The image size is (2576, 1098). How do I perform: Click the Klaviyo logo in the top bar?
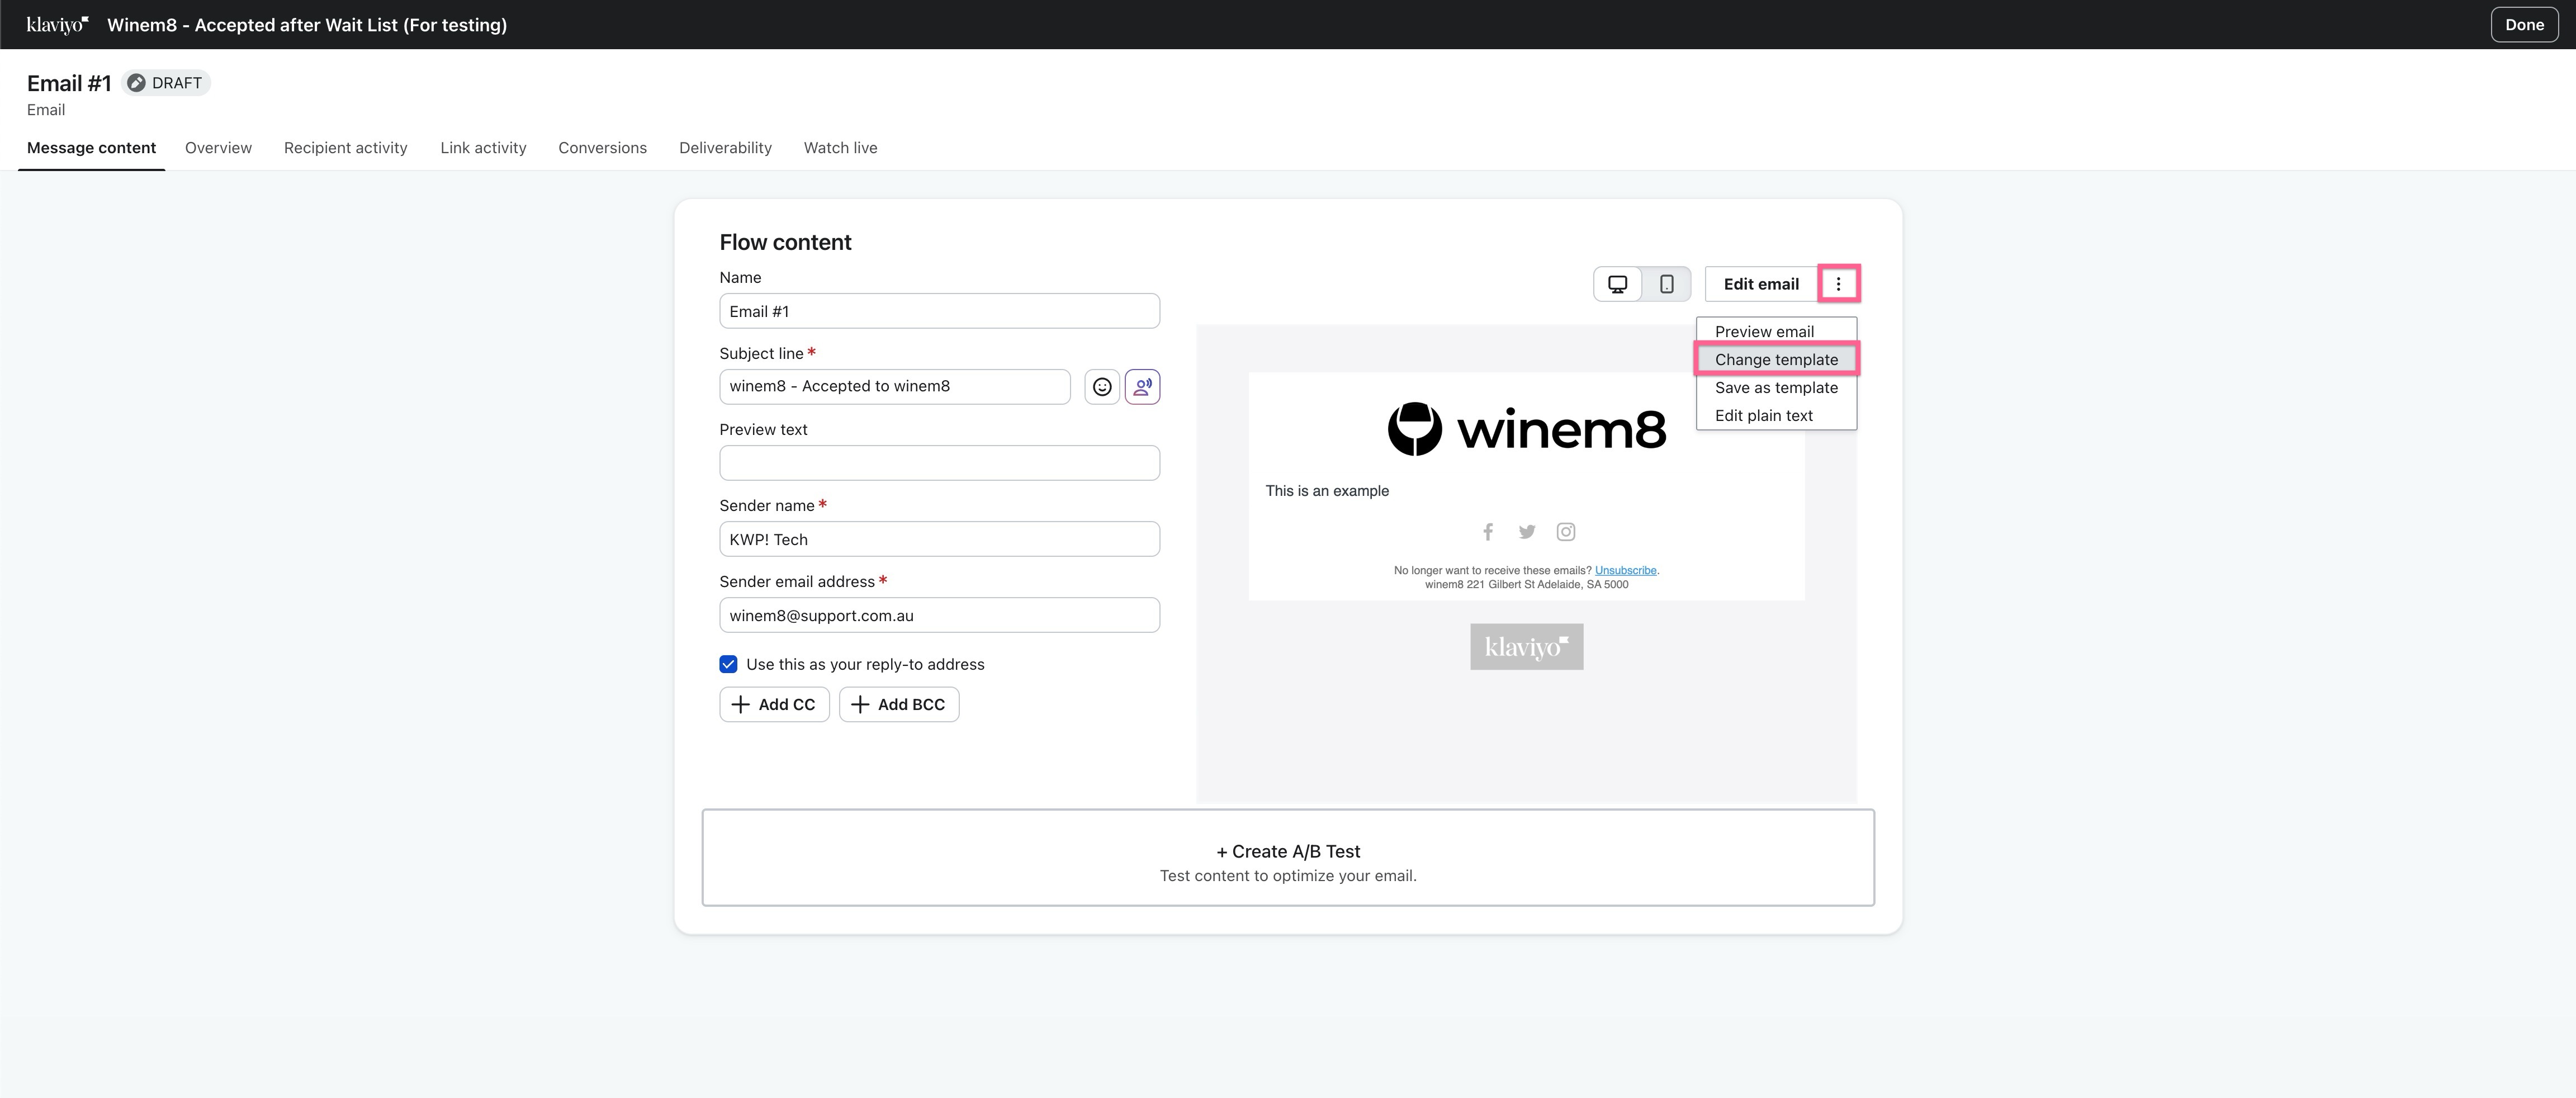pos(57,25)
